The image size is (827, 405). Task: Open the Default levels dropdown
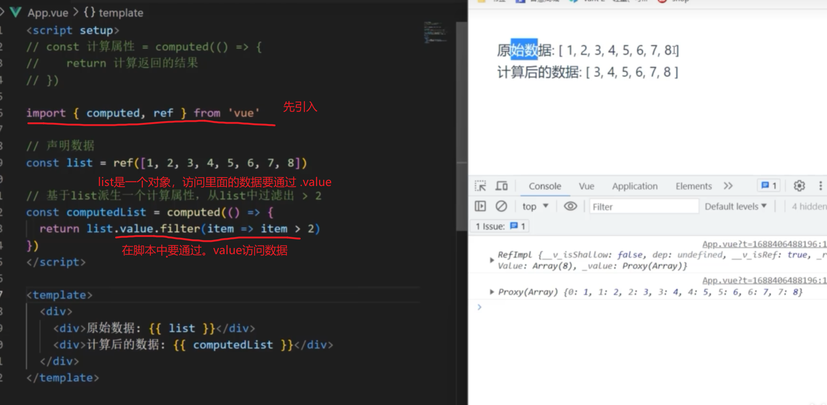[x=735, y=206]
